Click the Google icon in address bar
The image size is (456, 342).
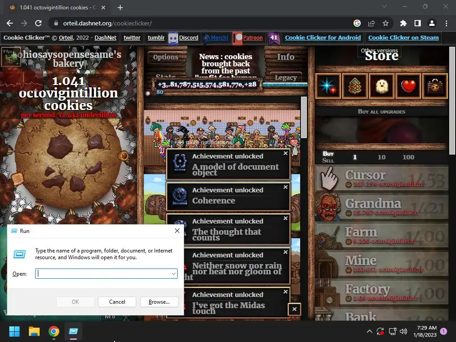(x=357, y=23)
